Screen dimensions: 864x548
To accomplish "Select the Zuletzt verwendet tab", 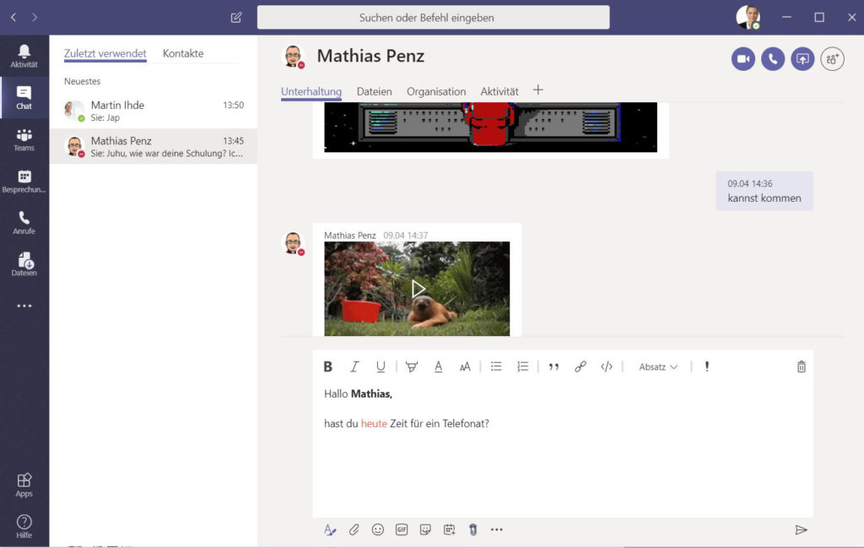I will (x=105, y=53).
